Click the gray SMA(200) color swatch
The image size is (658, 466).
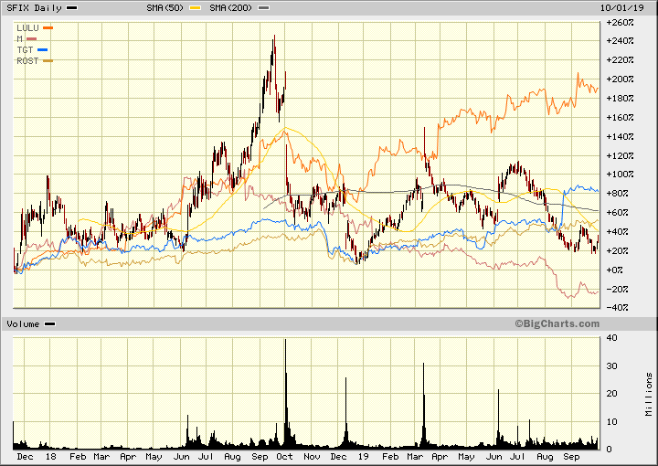point(263,8)
